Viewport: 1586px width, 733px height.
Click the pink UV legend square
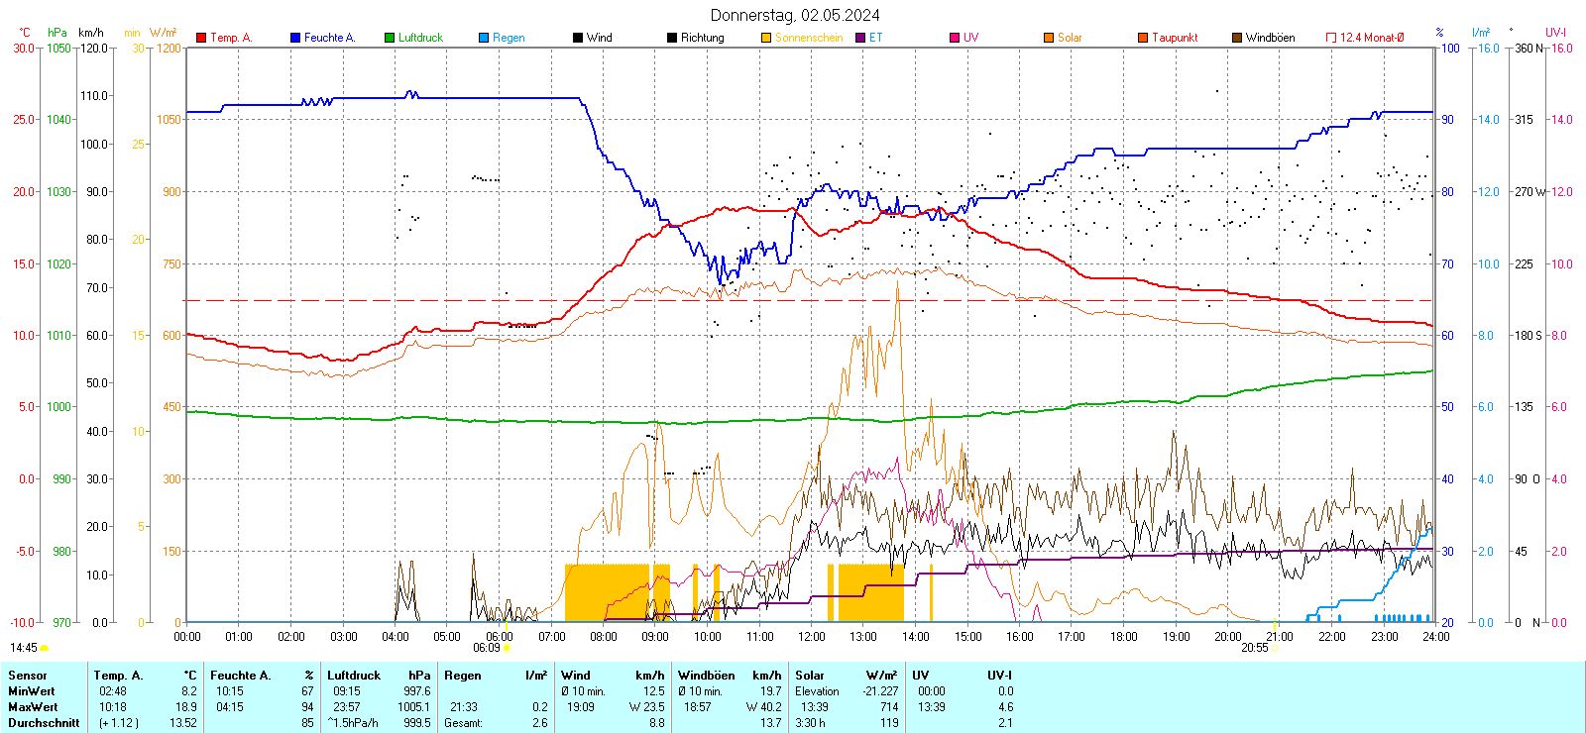tap(955, 38)
